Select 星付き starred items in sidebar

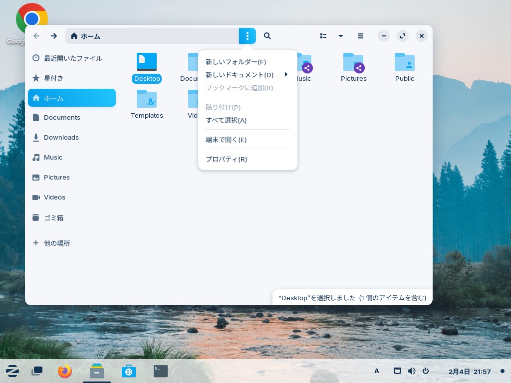(x=53, y=78)
